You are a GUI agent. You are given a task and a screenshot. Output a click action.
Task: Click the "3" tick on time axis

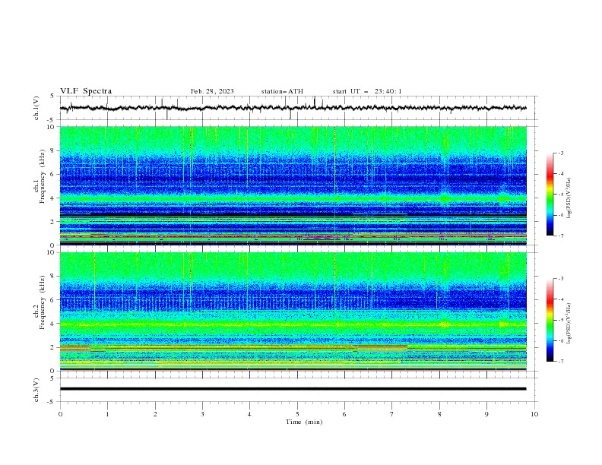coord(202,414)
